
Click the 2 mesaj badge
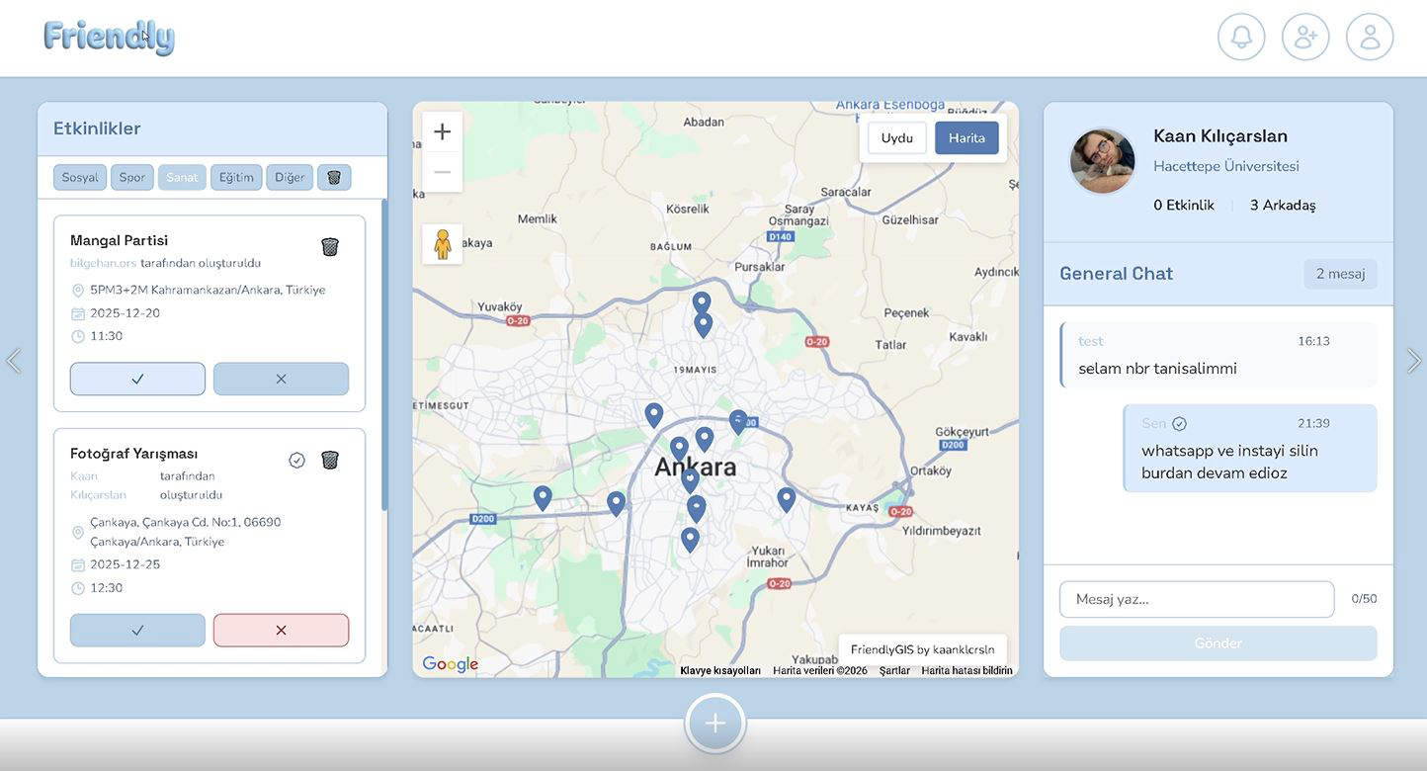coord(1340,274)
